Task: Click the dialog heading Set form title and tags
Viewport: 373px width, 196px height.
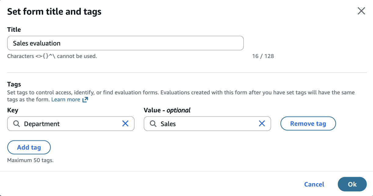Action: pyautogui.click(x=54, y=12)
